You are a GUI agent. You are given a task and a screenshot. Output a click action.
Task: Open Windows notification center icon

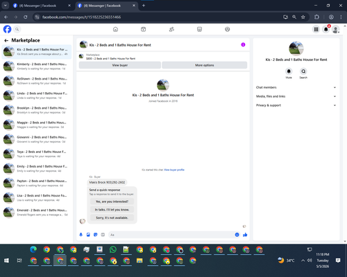click(x=338, y=260)
